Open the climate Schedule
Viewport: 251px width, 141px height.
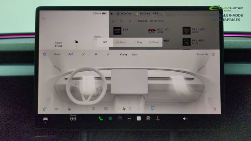[202, 54]
